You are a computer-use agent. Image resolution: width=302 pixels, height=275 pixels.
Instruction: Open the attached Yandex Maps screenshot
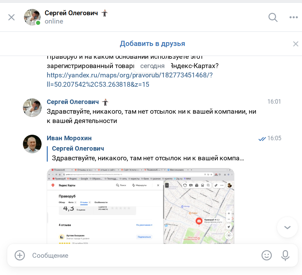140,206
